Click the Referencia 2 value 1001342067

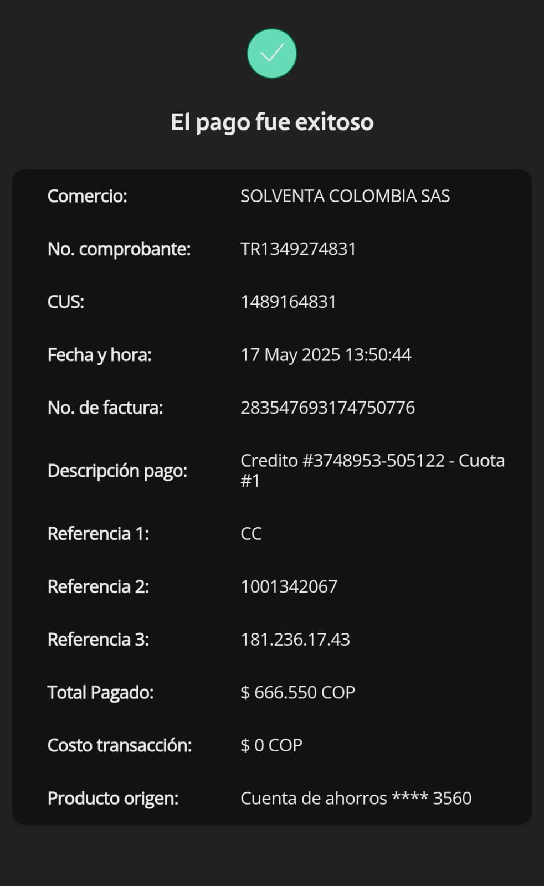[x=289, y=586]
